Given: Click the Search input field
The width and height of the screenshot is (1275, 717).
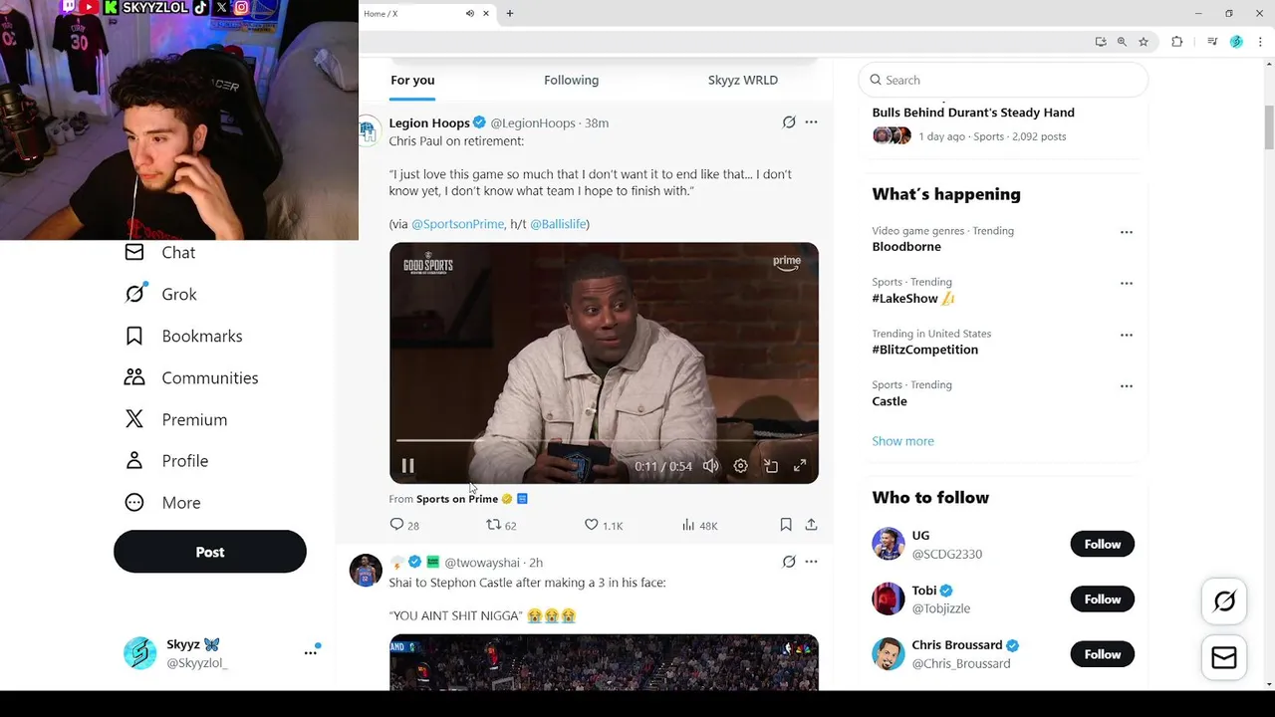Looking at the screenshot, I should coord(1003,80).
